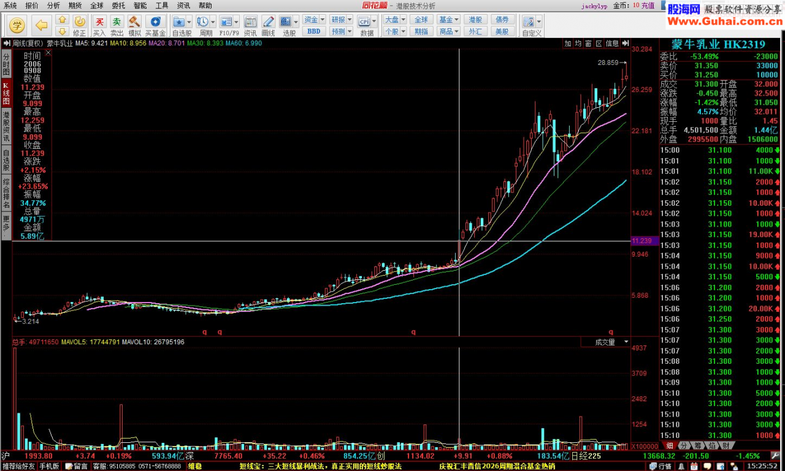Switch to the 分时图 side tab
Viewport: 785px width, 471px height.
6,64
